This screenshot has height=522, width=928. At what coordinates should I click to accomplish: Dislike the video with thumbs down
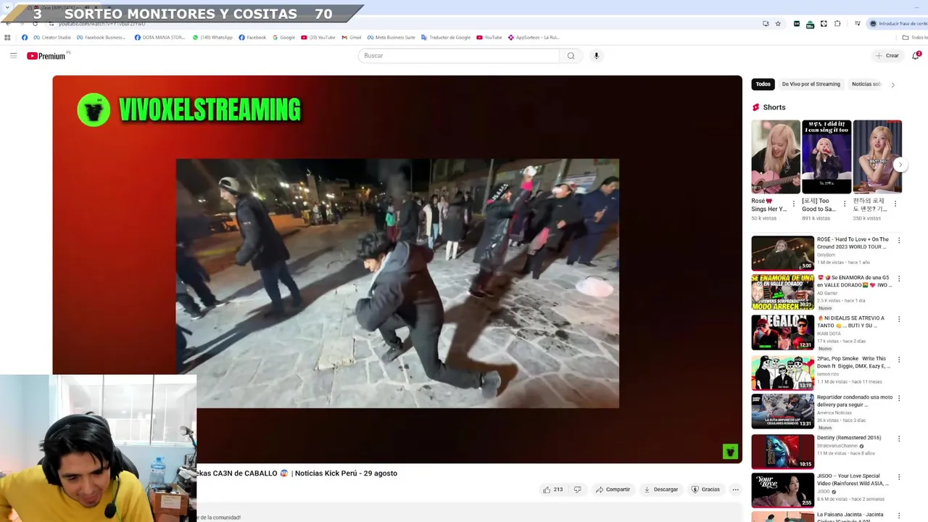tap(577, 489)
